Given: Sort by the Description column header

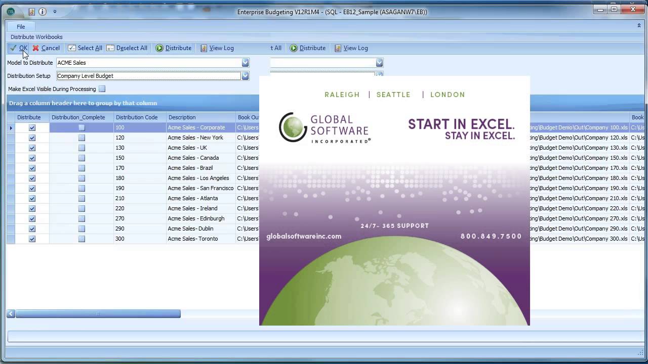Looking at the screenshot, I should (201, 117).
